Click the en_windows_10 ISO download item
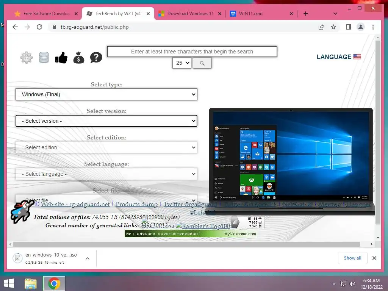The width and height of the screenshot is (388, 291). pyautogui.click(x=51, y=258)
